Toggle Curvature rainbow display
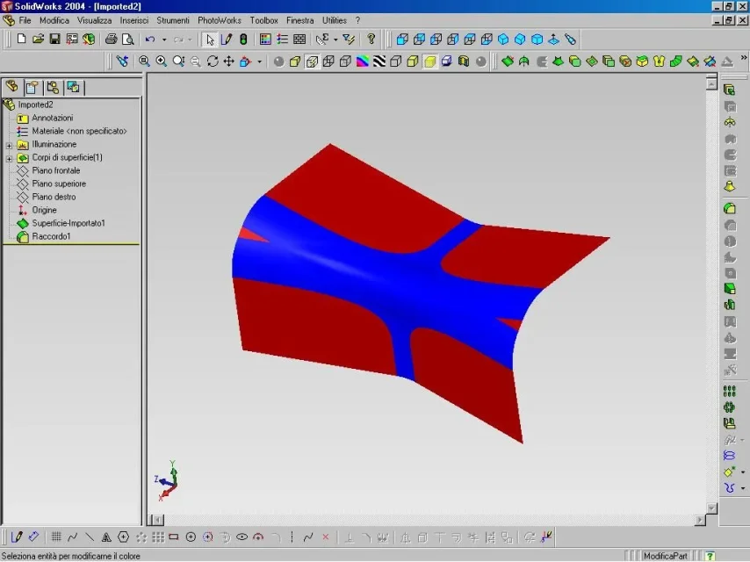The image size is (750, 562). [363, 61]
